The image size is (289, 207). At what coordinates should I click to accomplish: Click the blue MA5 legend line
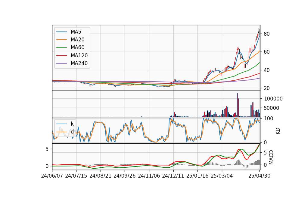[61, 32]
